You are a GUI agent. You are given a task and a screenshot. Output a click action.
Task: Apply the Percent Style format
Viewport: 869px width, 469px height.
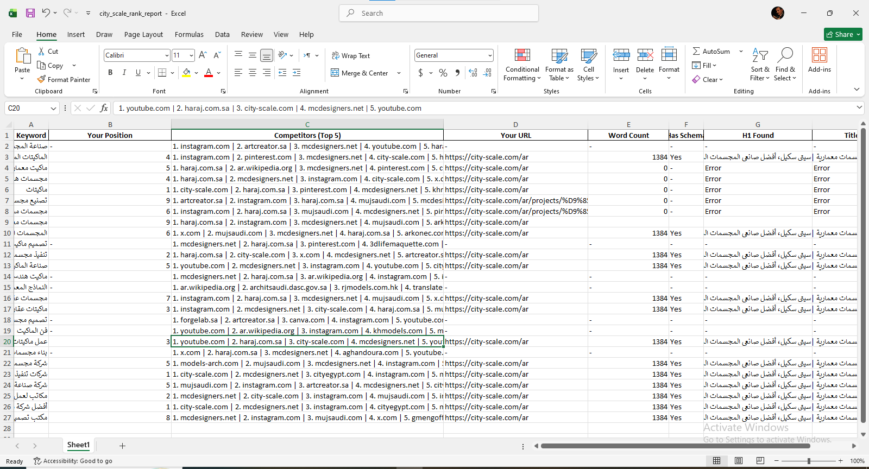443,73
